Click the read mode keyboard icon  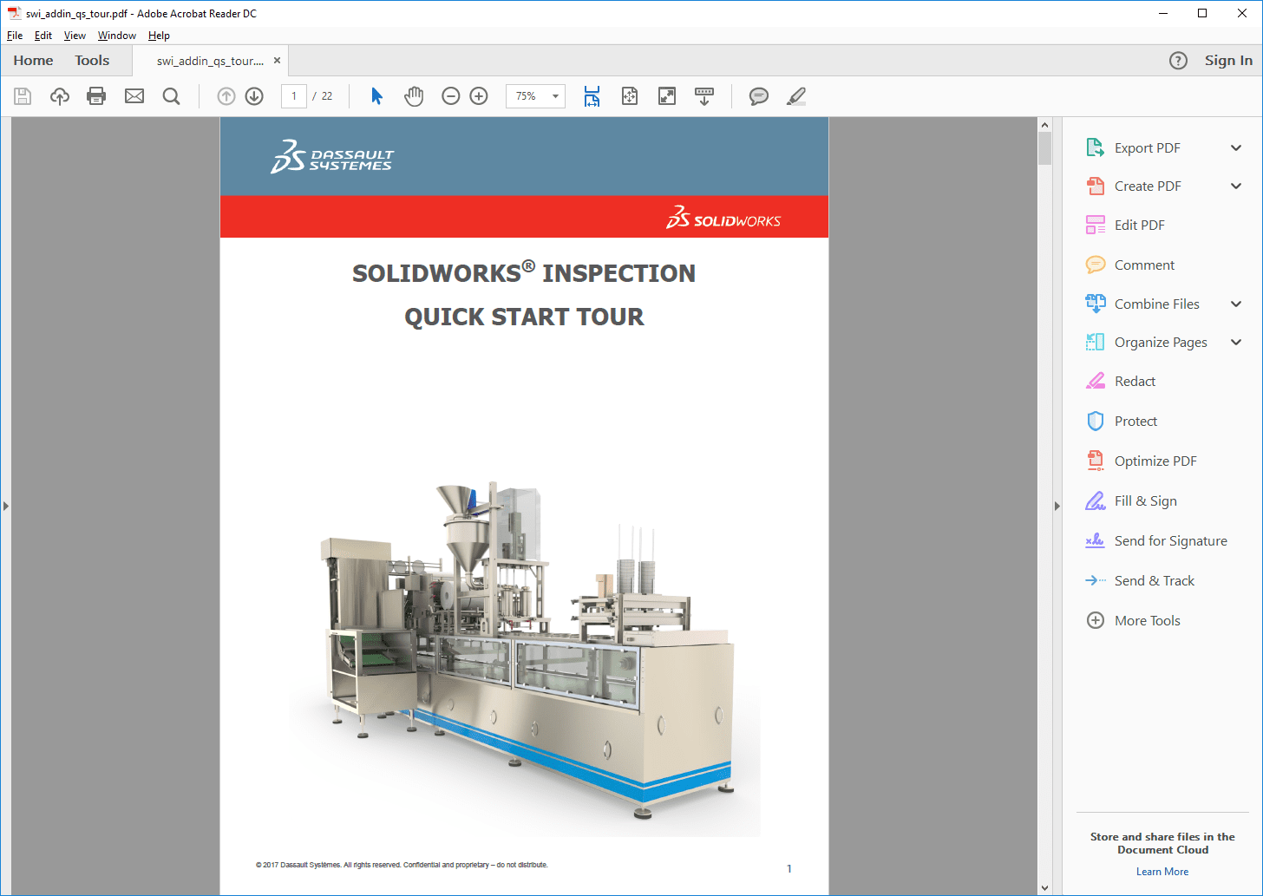point(704,96)
